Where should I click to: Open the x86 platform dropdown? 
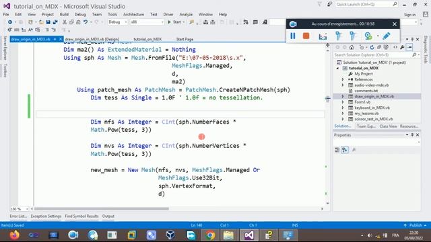pyautogui.click(x=147, y=22)
